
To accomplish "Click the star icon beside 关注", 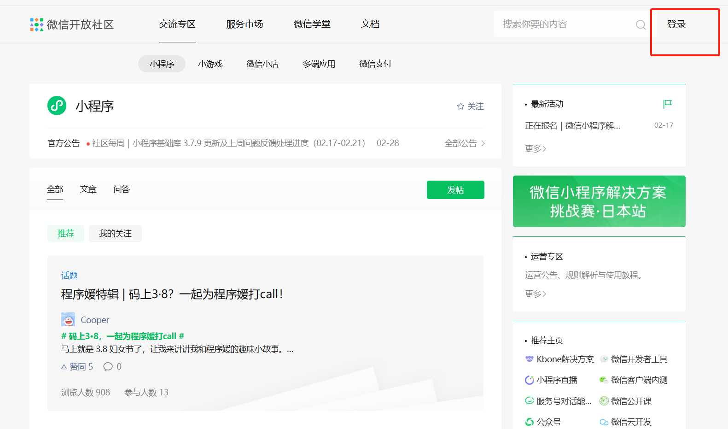I will [x=460, y=106].
